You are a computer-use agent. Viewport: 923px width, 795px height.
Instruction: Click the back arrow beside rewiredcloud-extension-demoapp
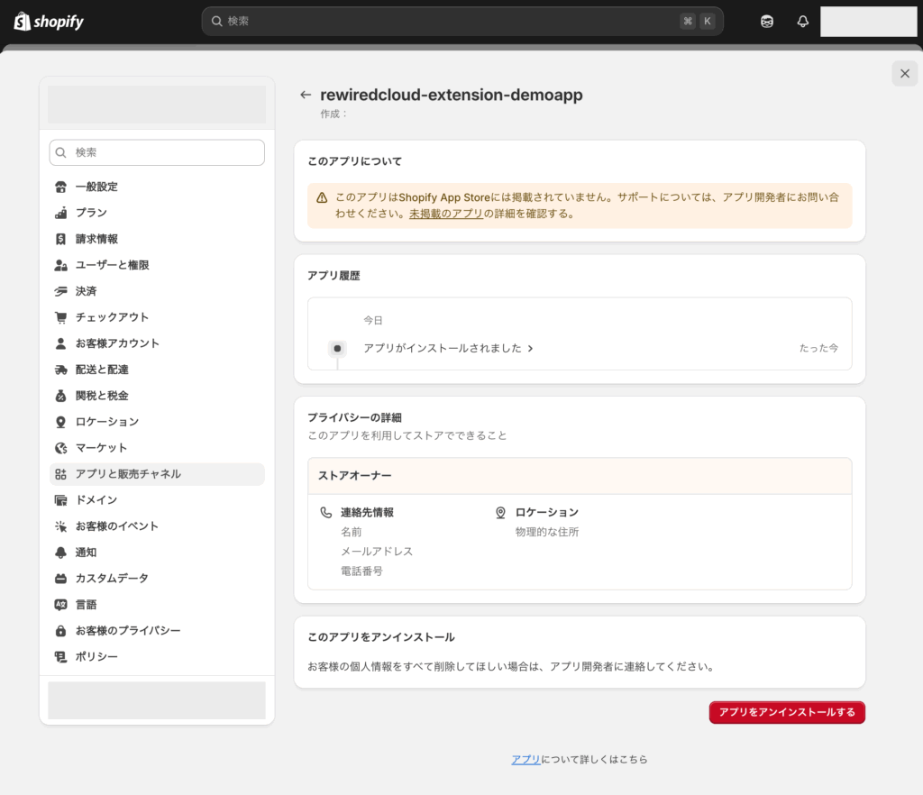pos(306,95)
